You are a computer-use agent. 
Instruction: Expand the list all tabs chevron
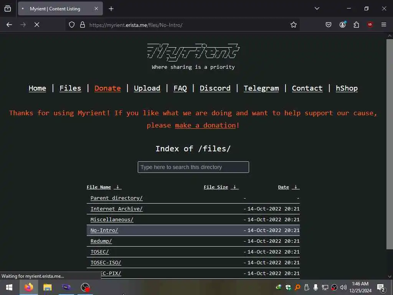[x=317, y=8]
